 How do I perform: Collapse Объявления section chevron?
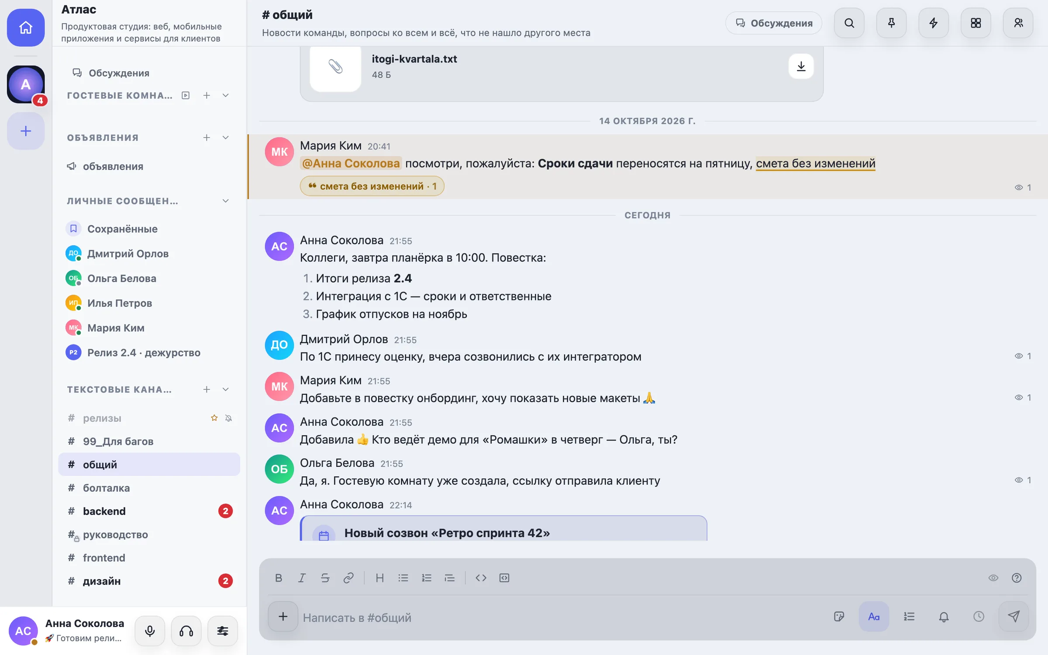pos(226,138)
